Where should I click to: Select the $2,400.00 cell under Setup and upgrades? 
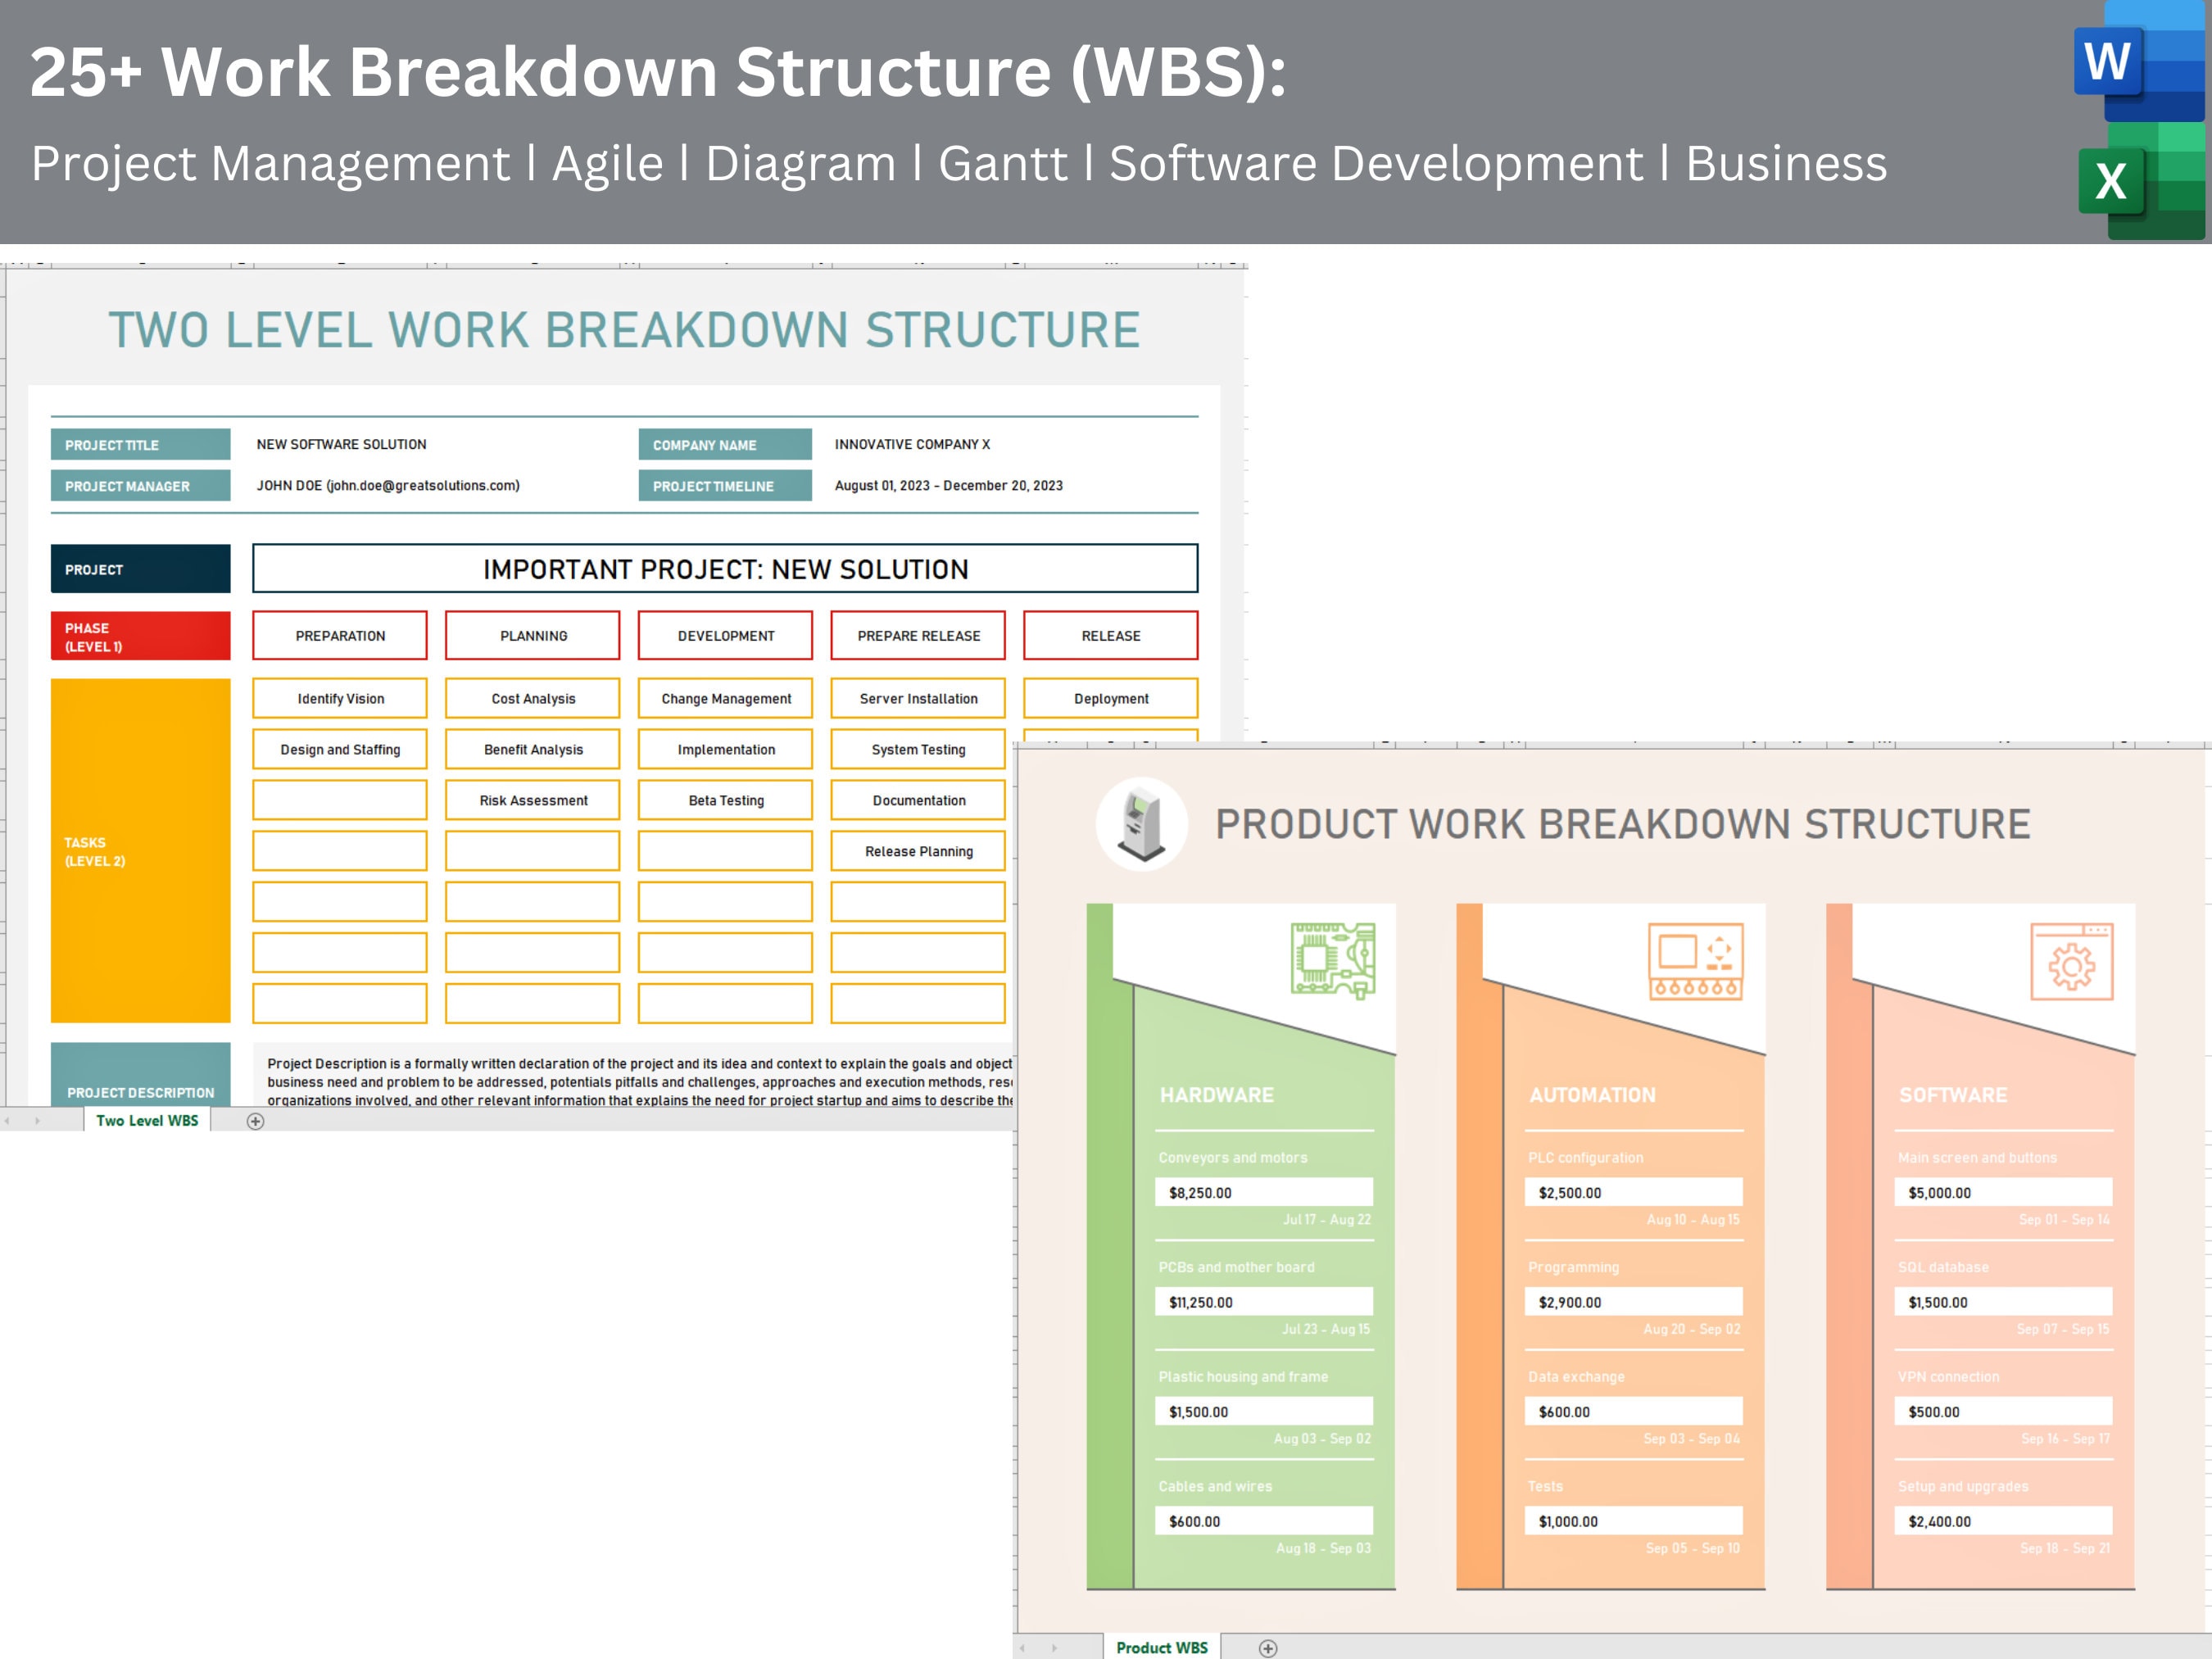coord(2003,1520)
